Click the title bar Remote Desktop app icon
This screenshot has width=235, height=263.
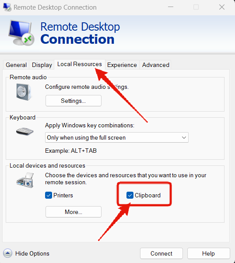click(7, 7)
